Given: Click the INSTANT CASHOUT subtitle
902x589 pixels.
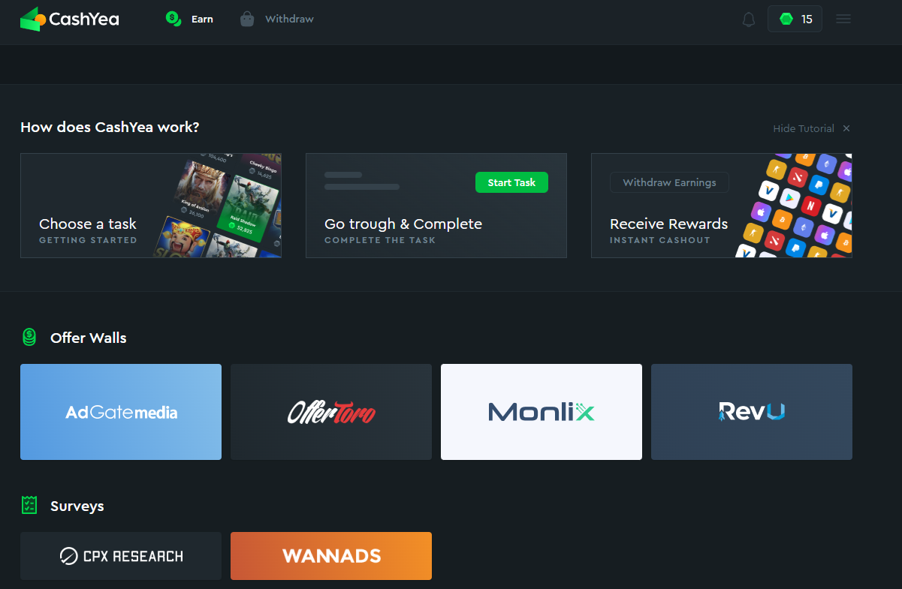Looking at the screenshot, I should [x=660, y=240].
